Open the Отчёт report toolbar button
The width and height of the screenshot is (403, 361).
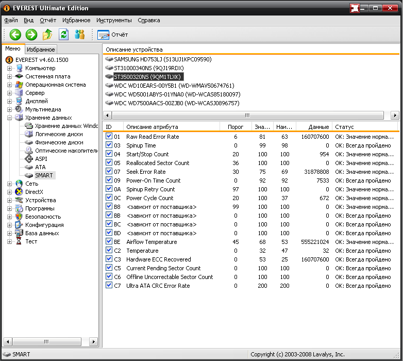[113, 35]
